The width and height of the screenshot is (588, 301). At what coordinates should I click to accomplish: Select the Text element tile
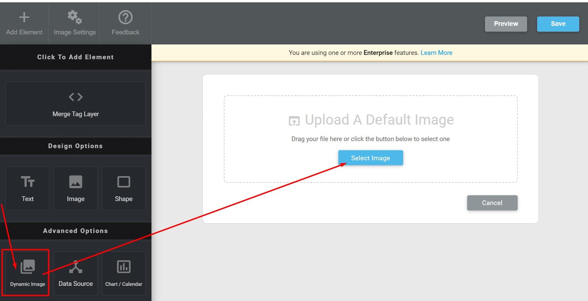[x=28, y=189]
